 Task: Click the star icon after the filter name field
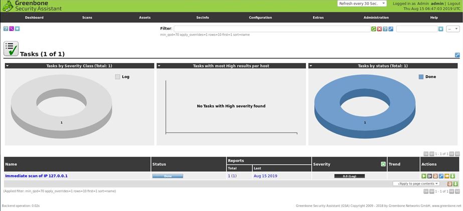[x=441, y=29]
